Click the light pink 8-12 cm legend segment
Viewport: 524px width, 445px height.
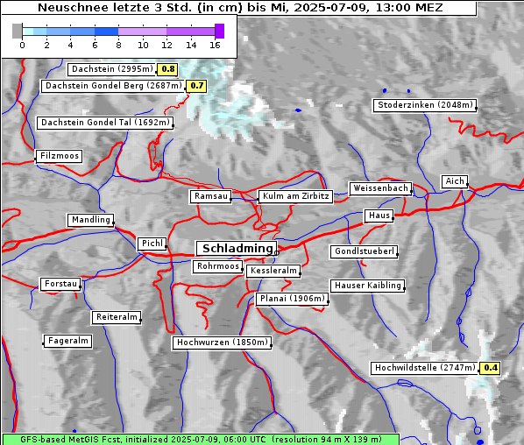pos(142,32)
